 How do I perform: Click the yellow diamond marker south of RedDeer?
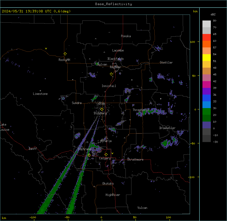pos(111,74)
